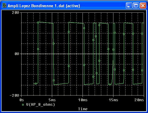Click the 10ms label on the time axis
Image resolution: width=148 pixels, height=113 pixels.
click(83, 100)
